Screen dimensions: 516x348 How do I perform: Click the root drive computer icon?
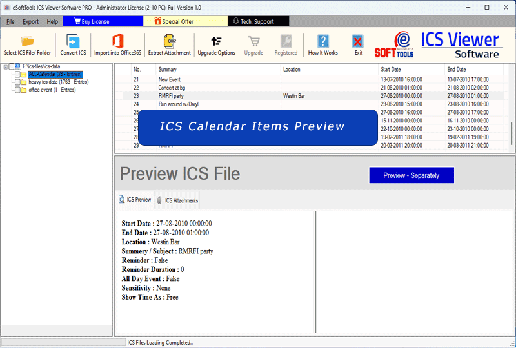17,66
